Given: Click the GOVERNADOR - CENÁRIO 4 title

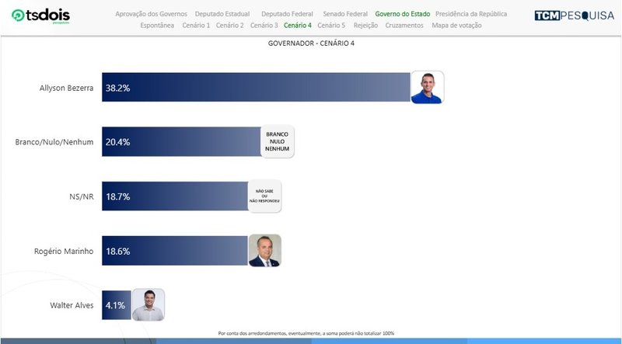Looking at the screenshot, I should pyautogui.click(x=311, y=43).
